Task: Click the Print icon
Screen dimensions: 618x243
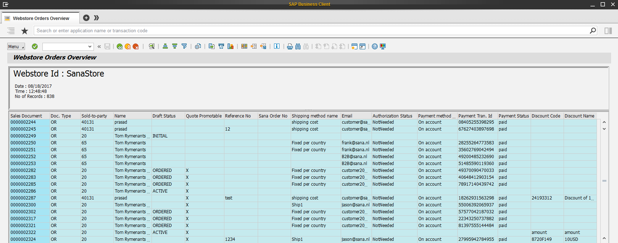Action: 290,46
